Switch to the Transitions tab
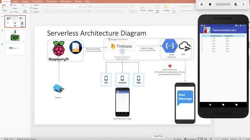The height and width of the screenshot is (140, 250). (37, 2)
